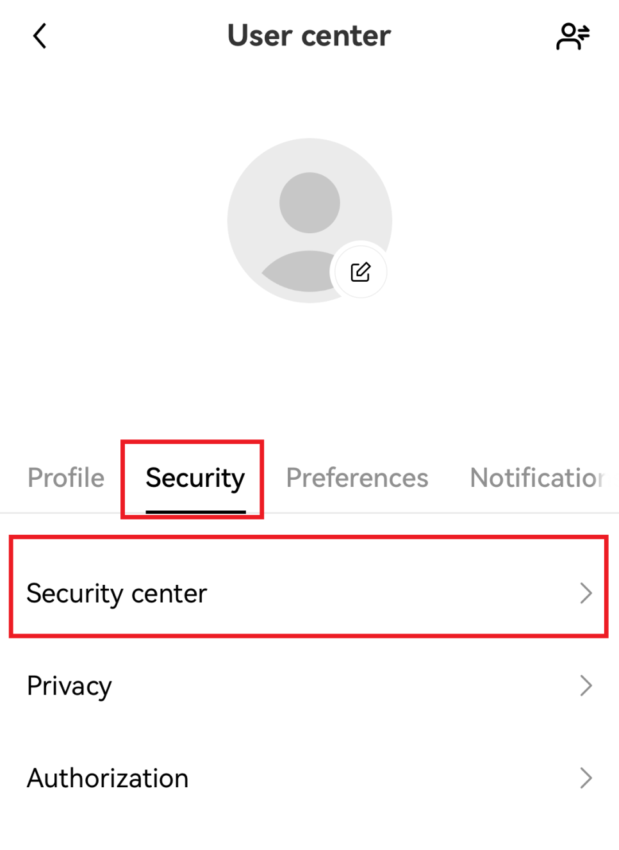Tap the edit avatar pencil icon
The image size is (619, 850).
point(360,272)
